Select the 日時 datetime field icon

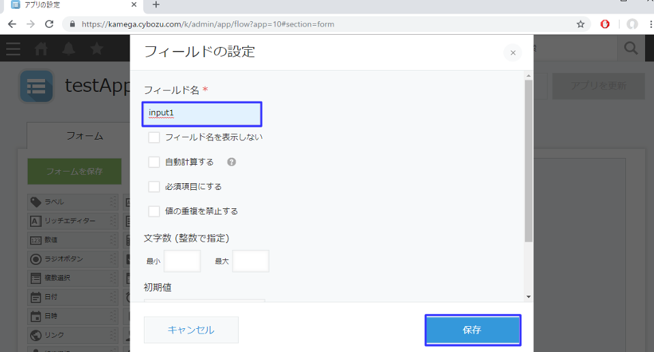[36, 317]
